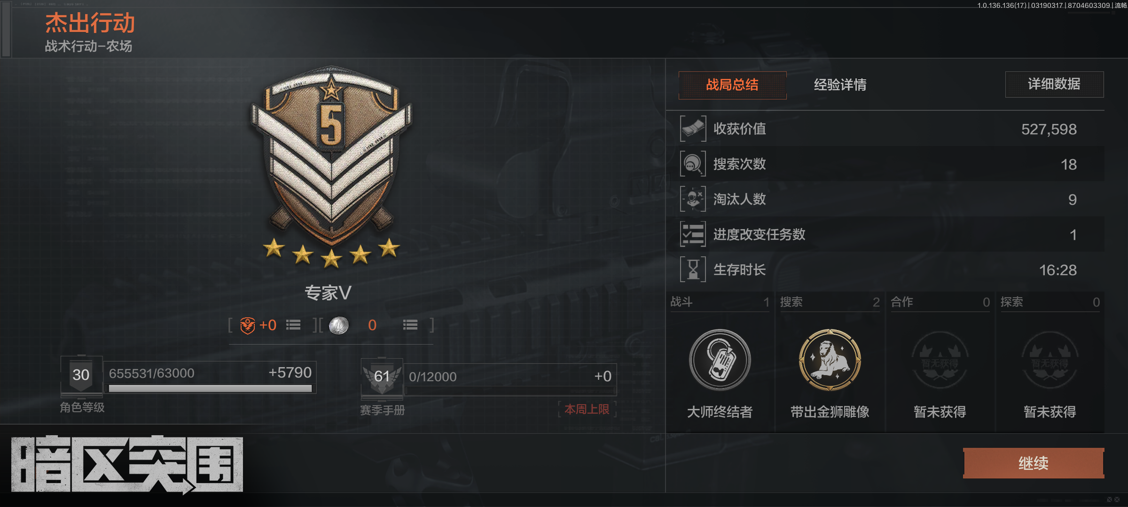1128x507 pixels.
Task: Click the 本周上限 label
Action: pyautogui.click(x=587, y=409)
